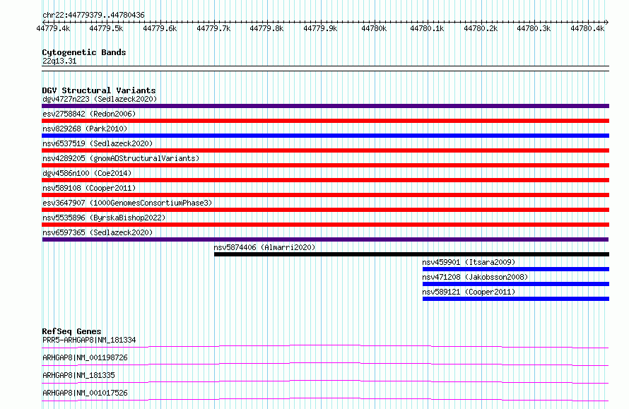
Task: Open the nsv6597365 (Sedlazeck2020) variant label
Action: 98,232
